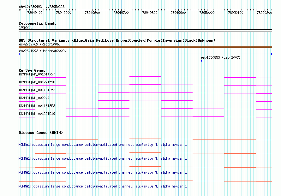Open the RefSeq Genes track title

(x=32, y=70)
